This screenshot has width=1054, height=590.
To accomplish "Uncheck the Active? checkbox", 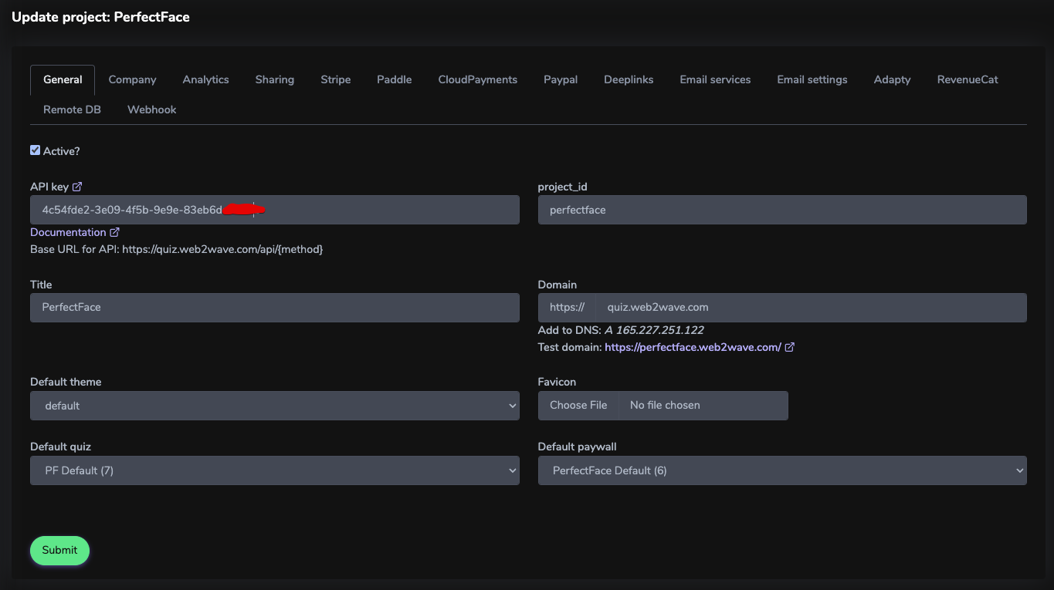I will point(36,150).
